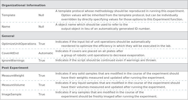Select the CoverAtEnd option label
Screen dimensions: 188x100
tap(10, 53)
